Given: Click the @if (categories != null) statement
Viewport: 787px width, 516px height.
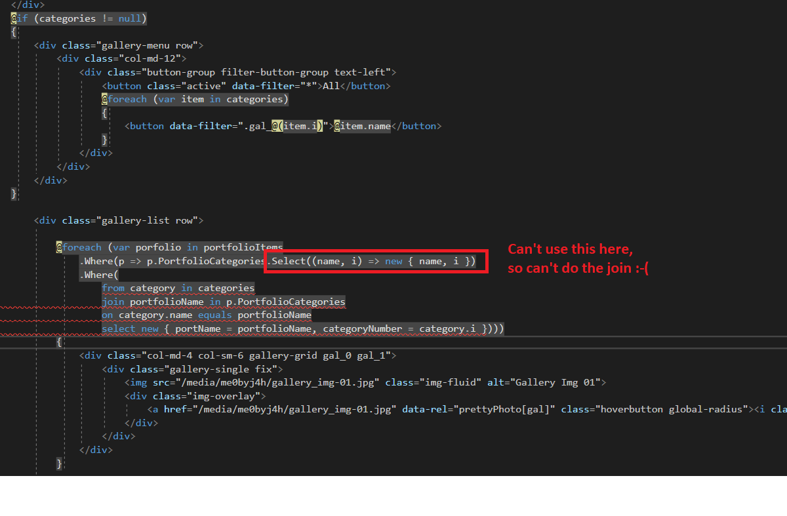Looking at the screenshot, I should (x=79, y=18).
